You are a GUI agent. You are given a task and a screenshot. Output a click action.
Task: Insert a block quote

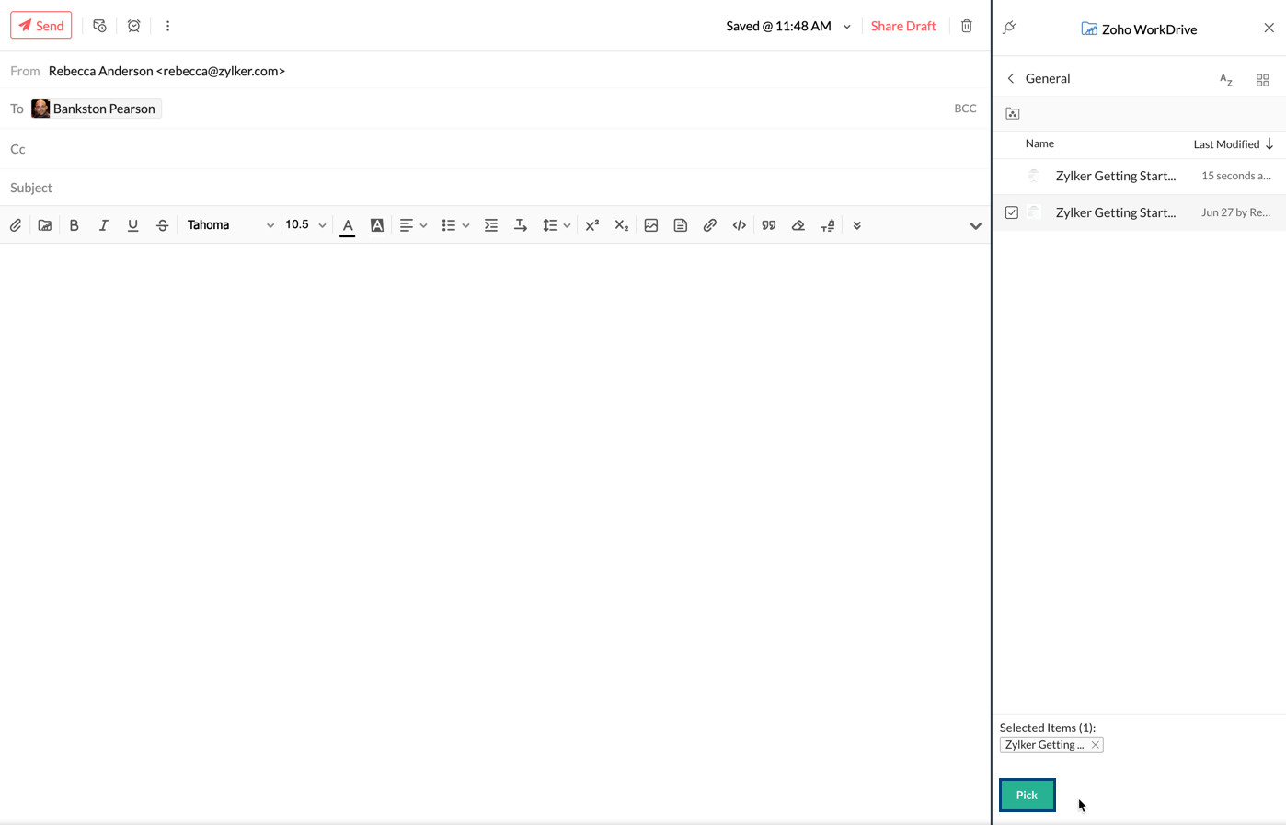pyautogui.click(x=769, y=225)
